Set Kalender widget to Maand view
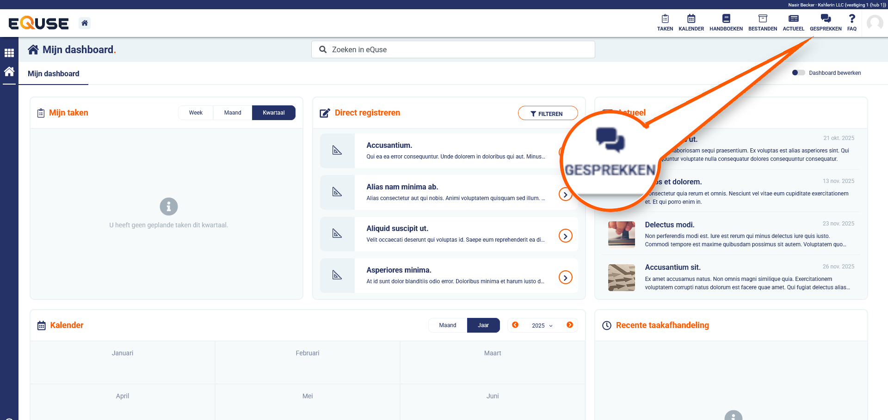888x420 pixels. [x=447, y=325]
